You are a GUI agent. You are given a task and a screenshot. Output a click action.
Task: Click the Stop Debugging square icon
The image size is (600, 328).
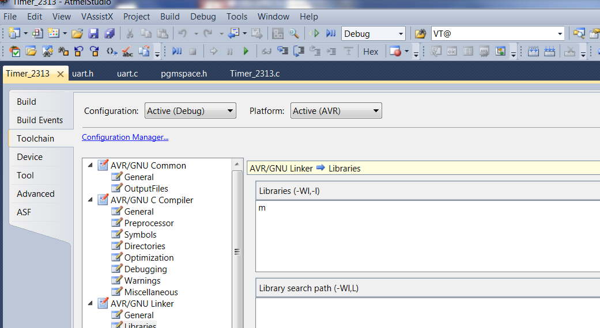(193, 51)
